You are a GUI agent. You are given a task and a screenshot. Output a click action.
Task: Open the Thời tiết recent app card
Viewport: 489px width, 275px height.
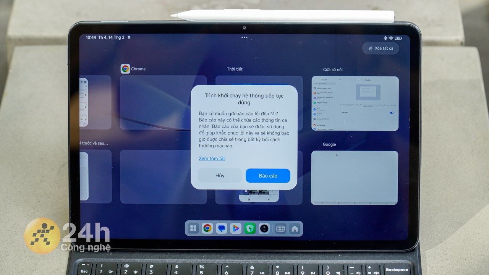[259, 102]
